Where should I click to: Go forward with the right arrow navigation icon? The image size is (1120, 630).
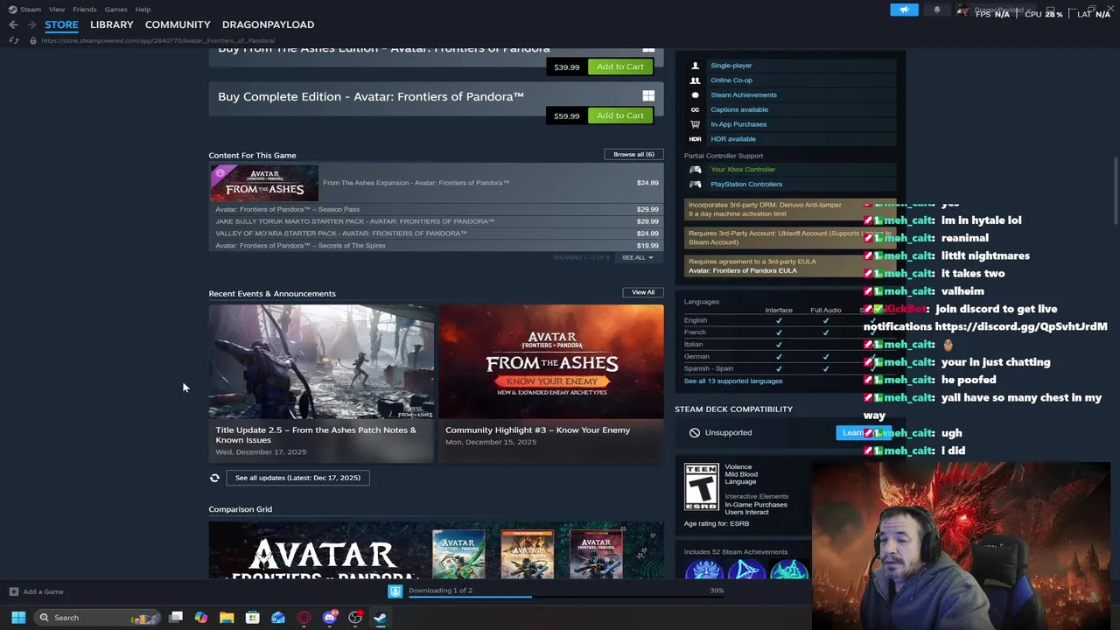pos(32,24)
